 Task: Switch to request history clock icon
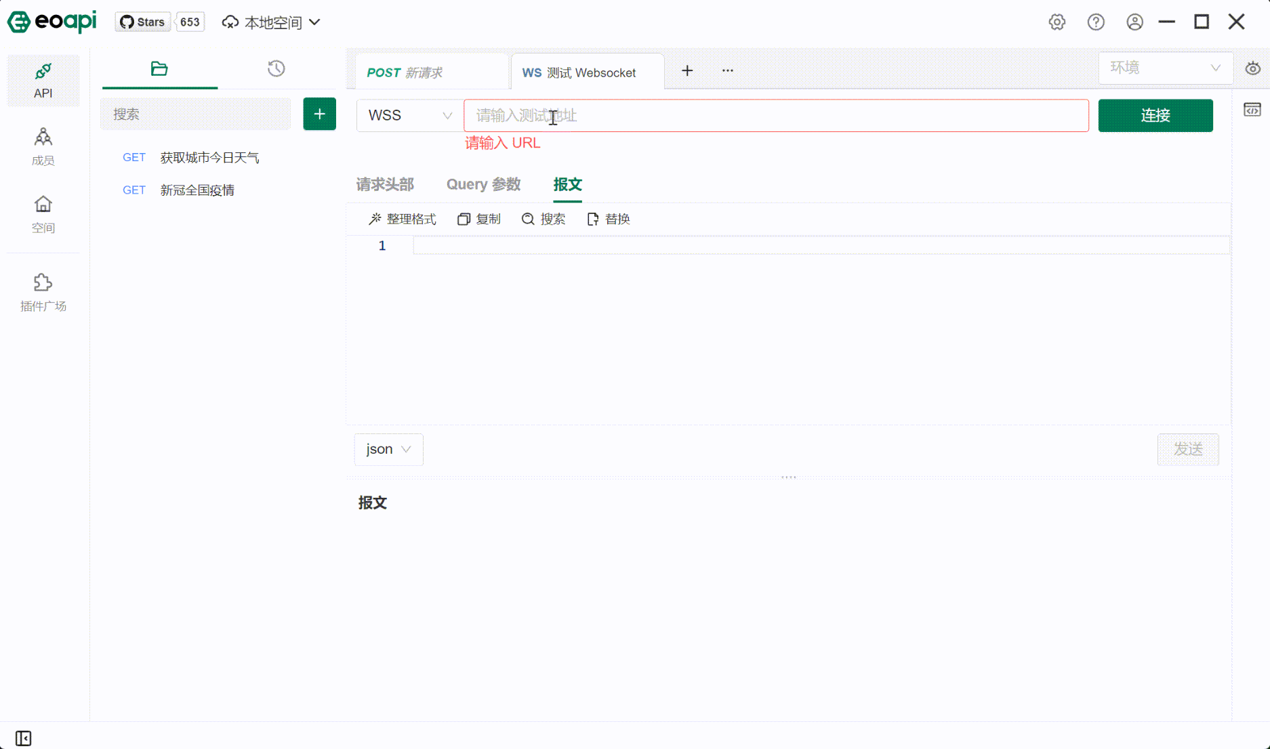coord(276,68)
